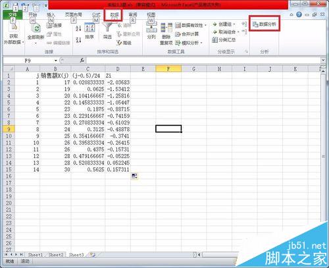This screenshot has width=329, height=268.
Task: Click the 属性 (Properties) button in Connections group
Action: [54, 34]
